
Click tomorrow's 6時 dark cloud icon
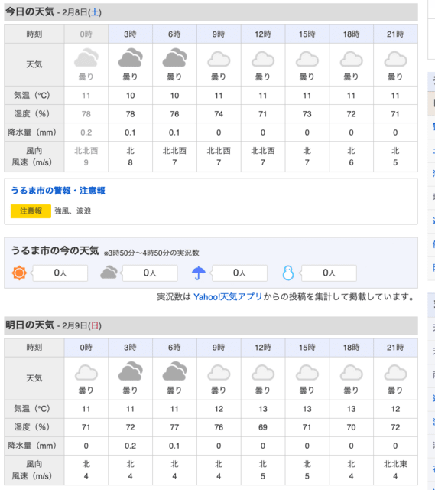[x=174, y=371]
